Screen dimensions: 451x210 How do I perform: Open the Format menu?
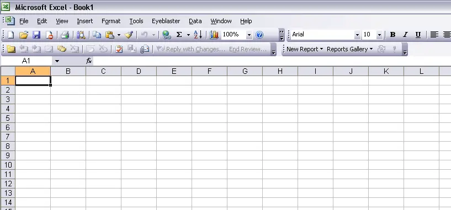click(x=111, y=21)
